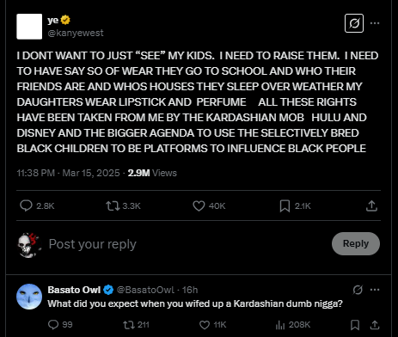398x337 pixels.
Task: Open Basato Owl's owl avatar
Action: pos(29,297)
